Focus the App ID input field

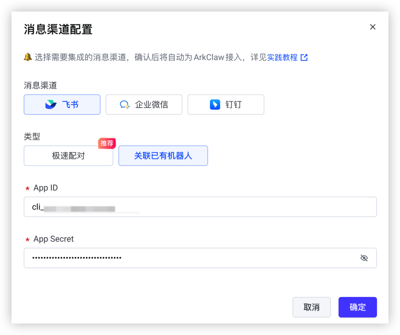click(x=200, y=207)
